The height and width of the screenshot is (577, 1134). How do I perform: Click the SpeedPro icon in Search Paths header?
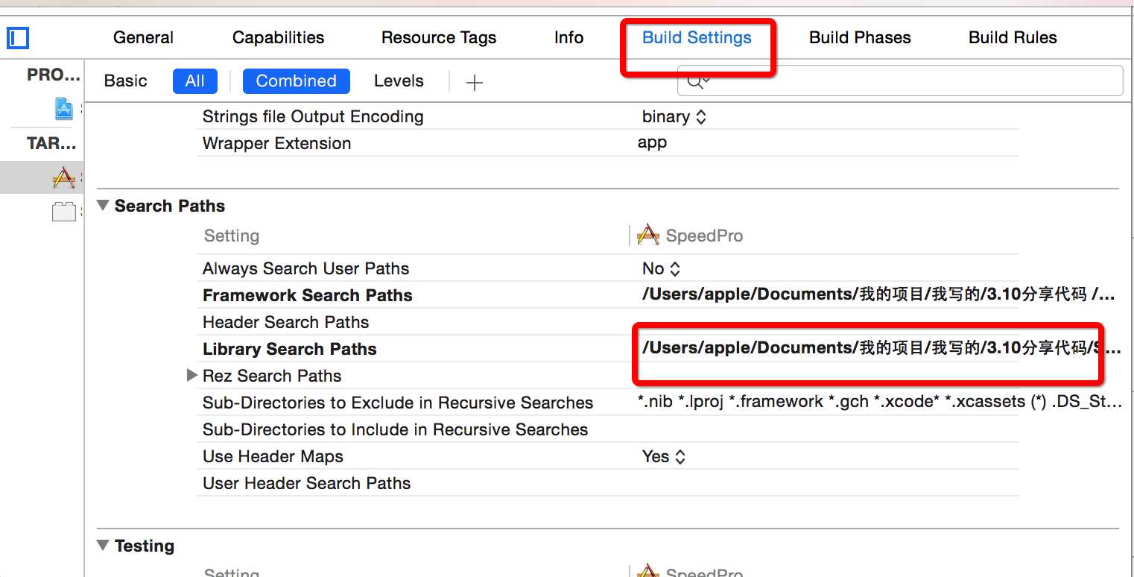647,236
